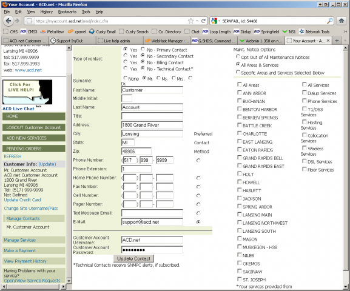
Task: Open the PENDING ORDERS button
Action: (34, 149)
